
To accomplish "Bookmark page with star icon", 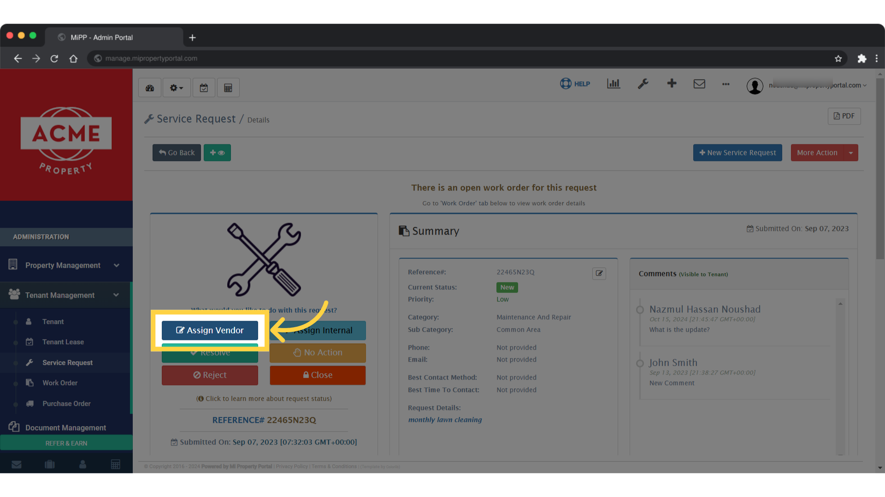I will click(x=838, y=58).
